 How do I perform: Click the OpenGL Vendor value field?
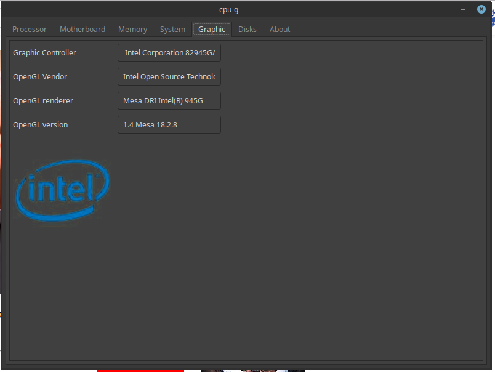169,77
